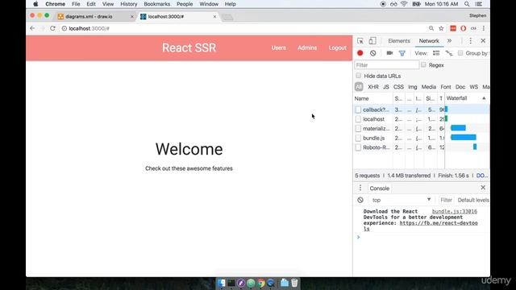
Task: Click the React SSR brand logo
Action: (189, 48)
